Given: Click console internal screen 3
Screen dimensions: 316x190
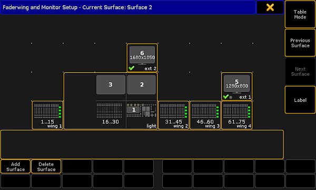Looking at the screenshot, I should coord(111,84).
